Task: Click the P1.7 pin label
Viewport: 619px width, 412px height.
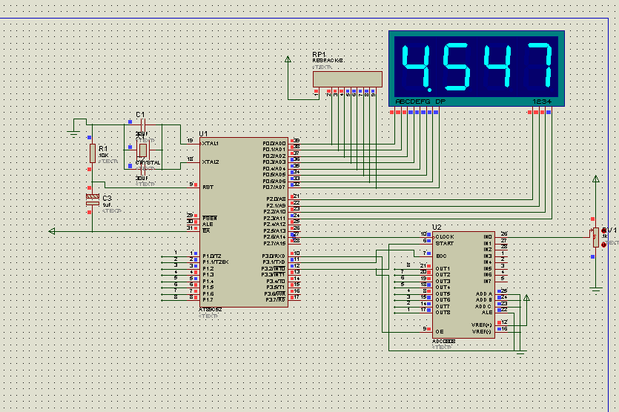Action: (208, 300)
